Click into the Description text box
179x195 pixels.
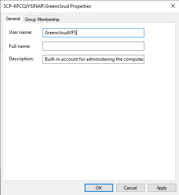[x=93, y=59]
